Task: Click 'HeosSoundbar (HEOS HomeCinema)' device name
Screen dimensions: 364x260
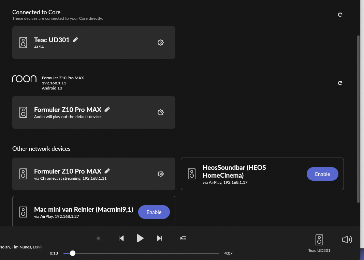Action: coord(234,171)
